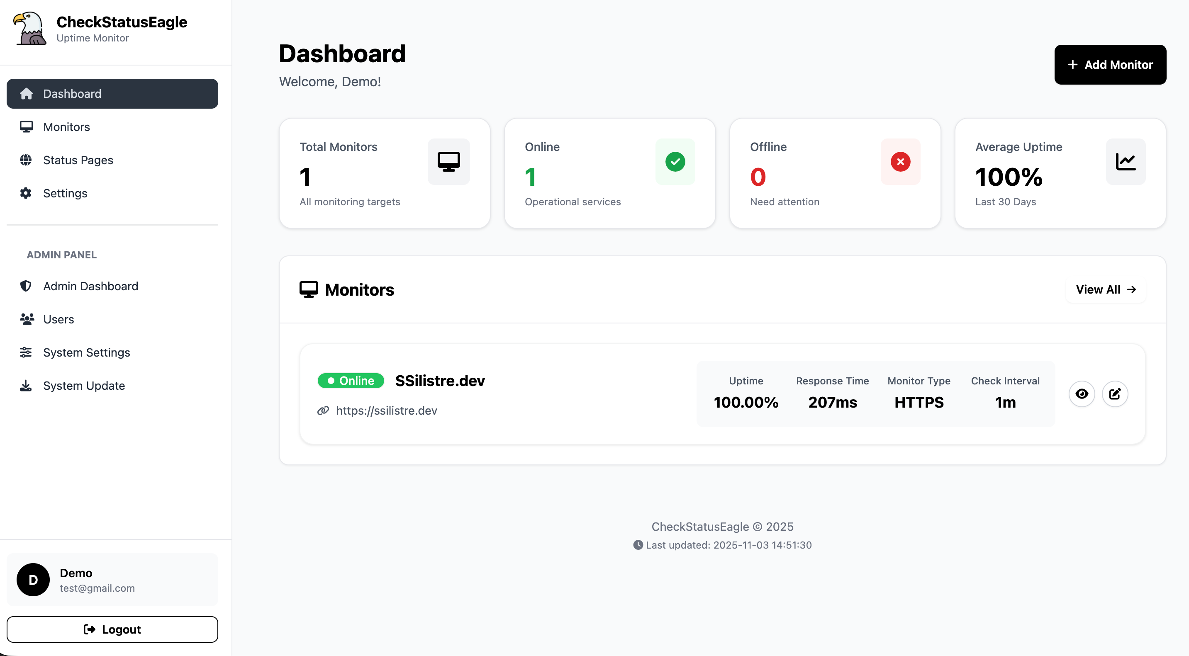
Task: Click the eye view icon for SSilistre.dev
Action: [1082, 394]
